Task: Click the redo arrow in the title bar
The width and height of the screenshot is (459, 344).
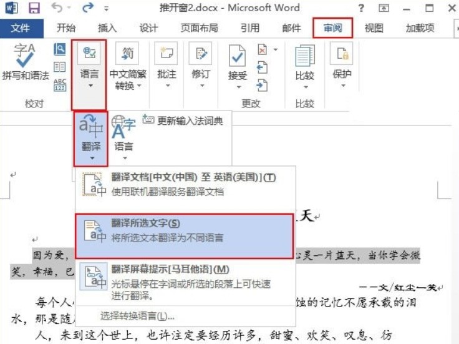Action: click(87, 9)
